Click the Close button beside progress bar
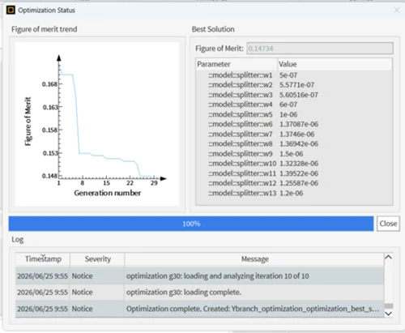Viewport: 405px width, 333px height. pos(388,224)
